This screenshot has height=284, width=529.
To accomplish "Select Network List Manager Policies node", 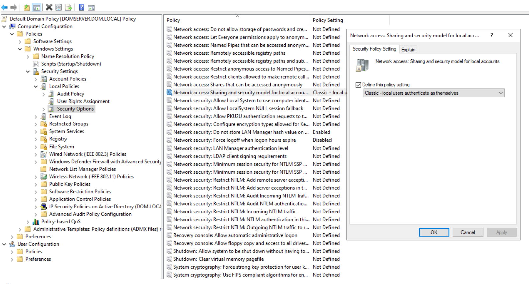I will coord(83,169).
